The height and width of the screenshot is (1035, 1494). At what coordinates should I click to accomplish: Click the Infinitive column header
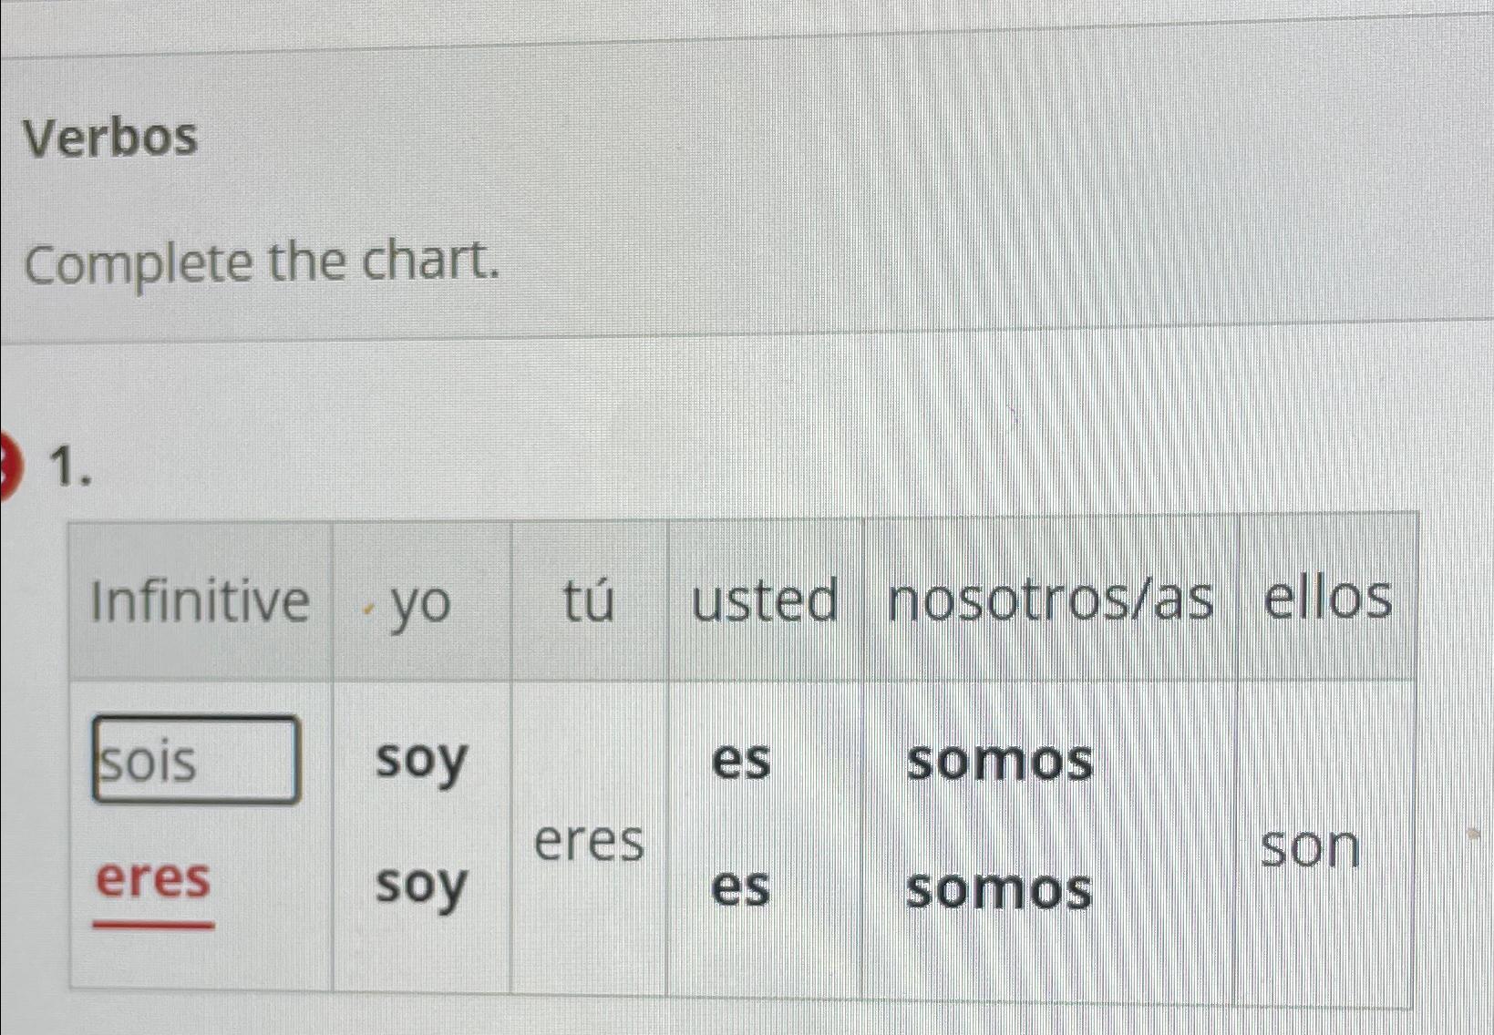(200, 602)
